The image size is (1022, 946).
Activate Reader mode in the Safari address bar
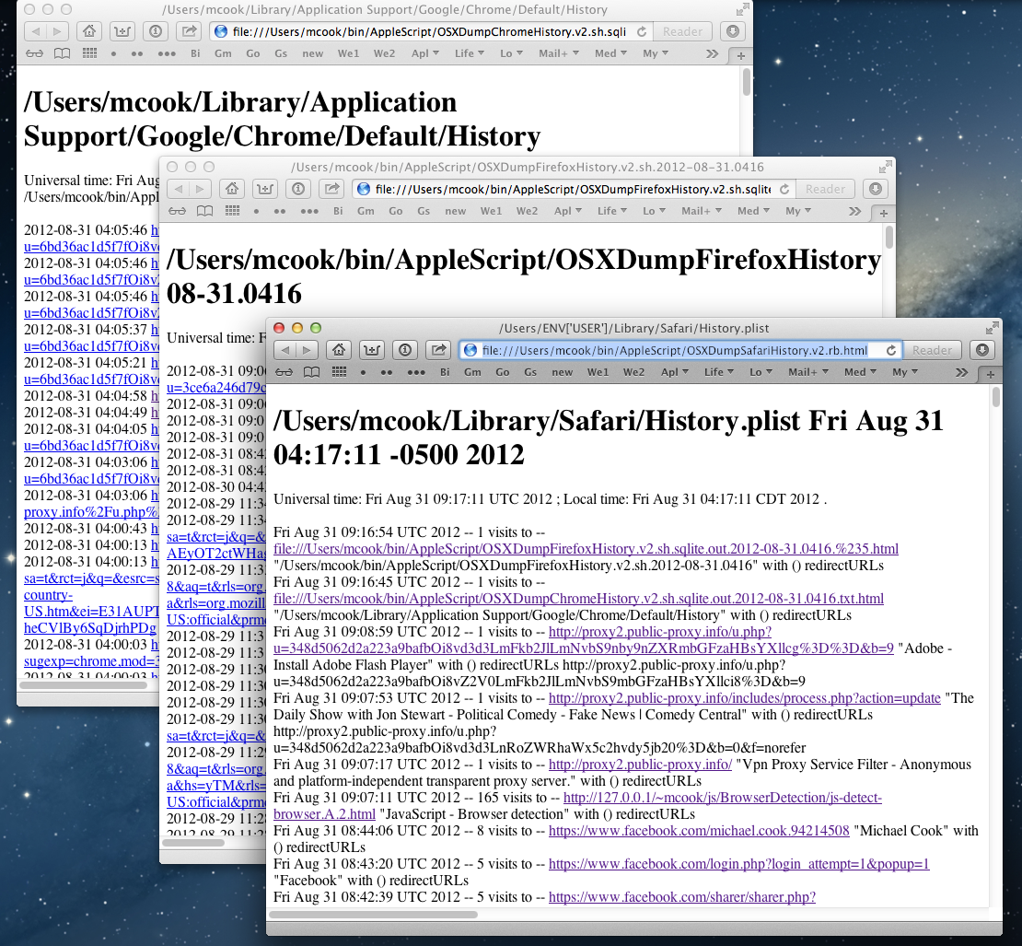[x=933, y=350]
